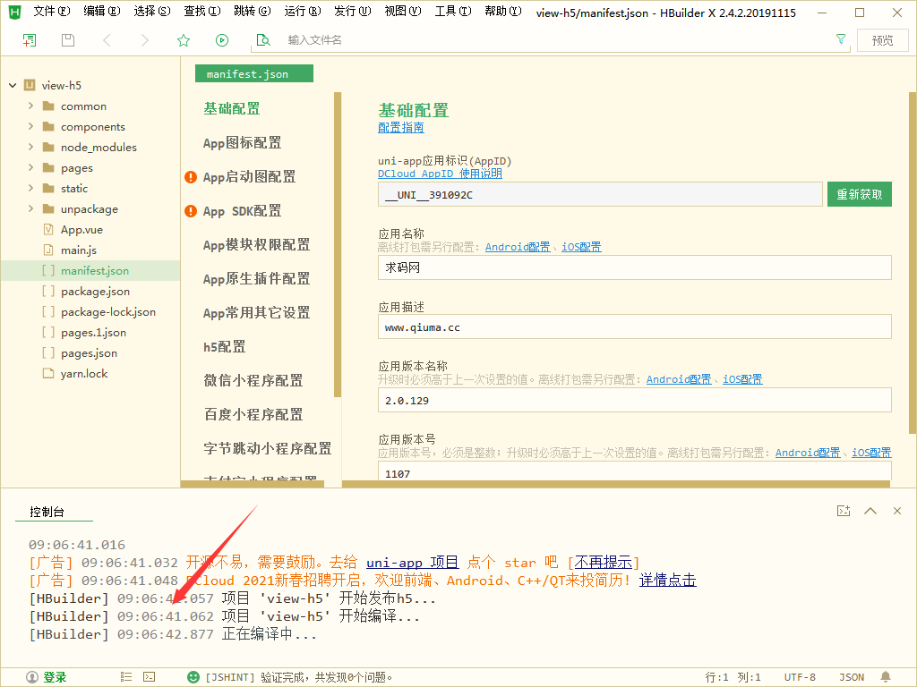Open the terminal icon in status bar
The height and width of the screenshot is (687, 917).
[150, 676]
